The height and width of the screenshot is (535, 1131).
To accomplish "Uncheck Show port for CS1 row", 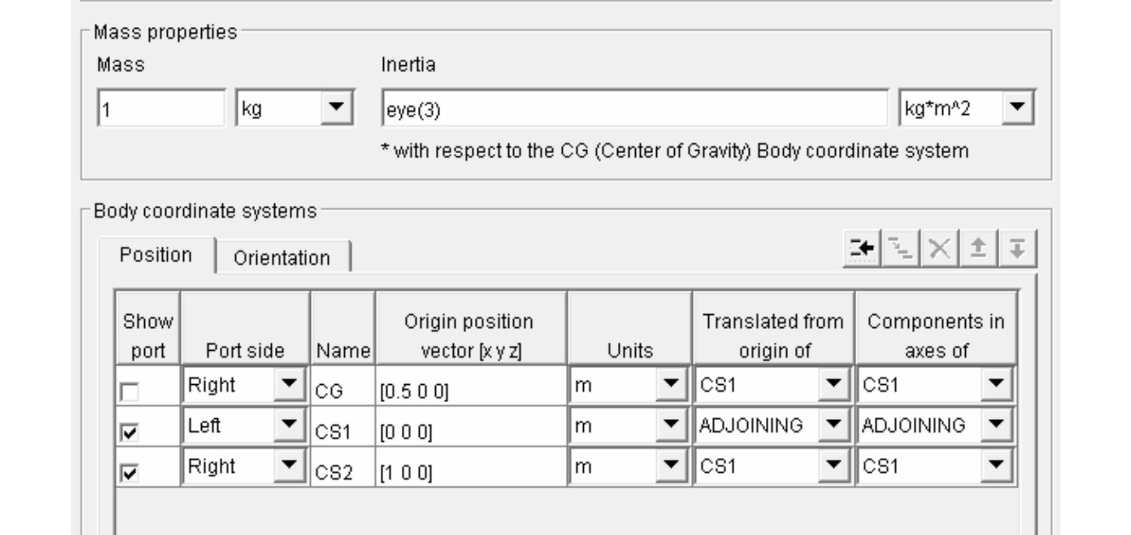I will 129,432.
